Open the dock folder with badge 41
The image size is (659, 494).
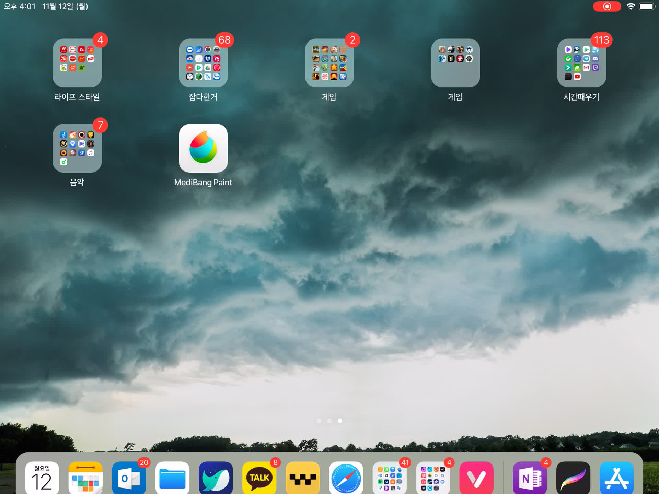390,478
